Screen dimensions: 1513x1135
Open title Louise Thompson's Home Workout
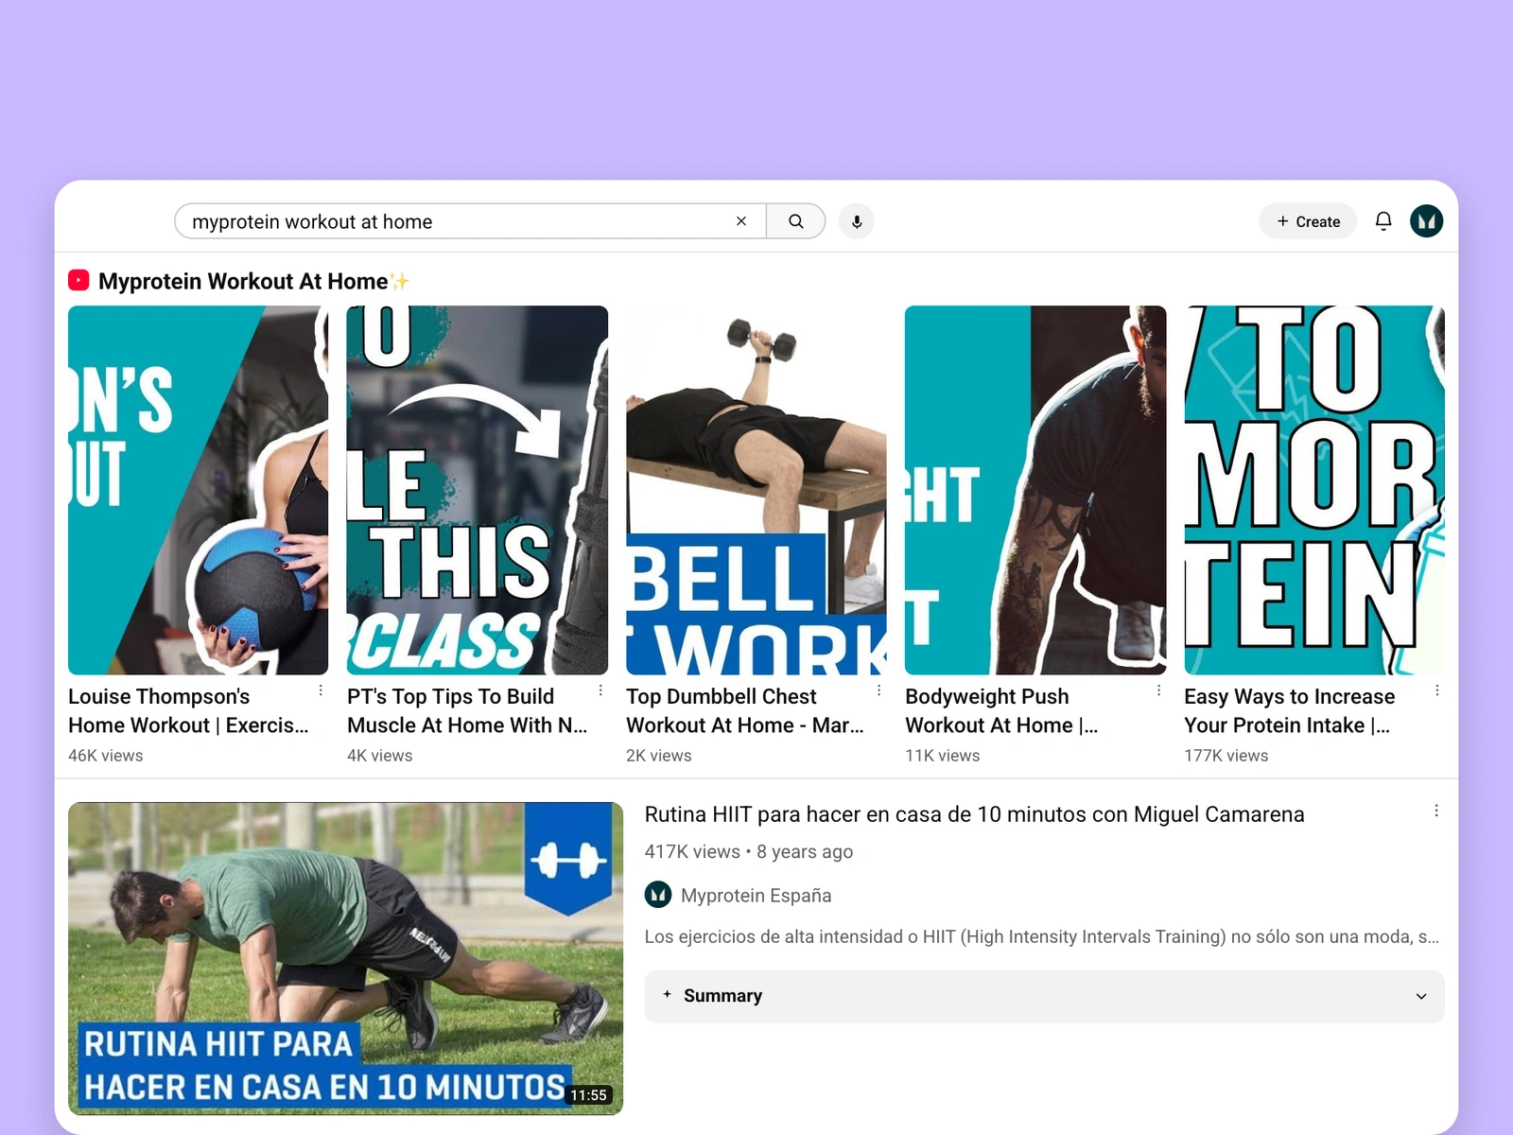point(188,710)
